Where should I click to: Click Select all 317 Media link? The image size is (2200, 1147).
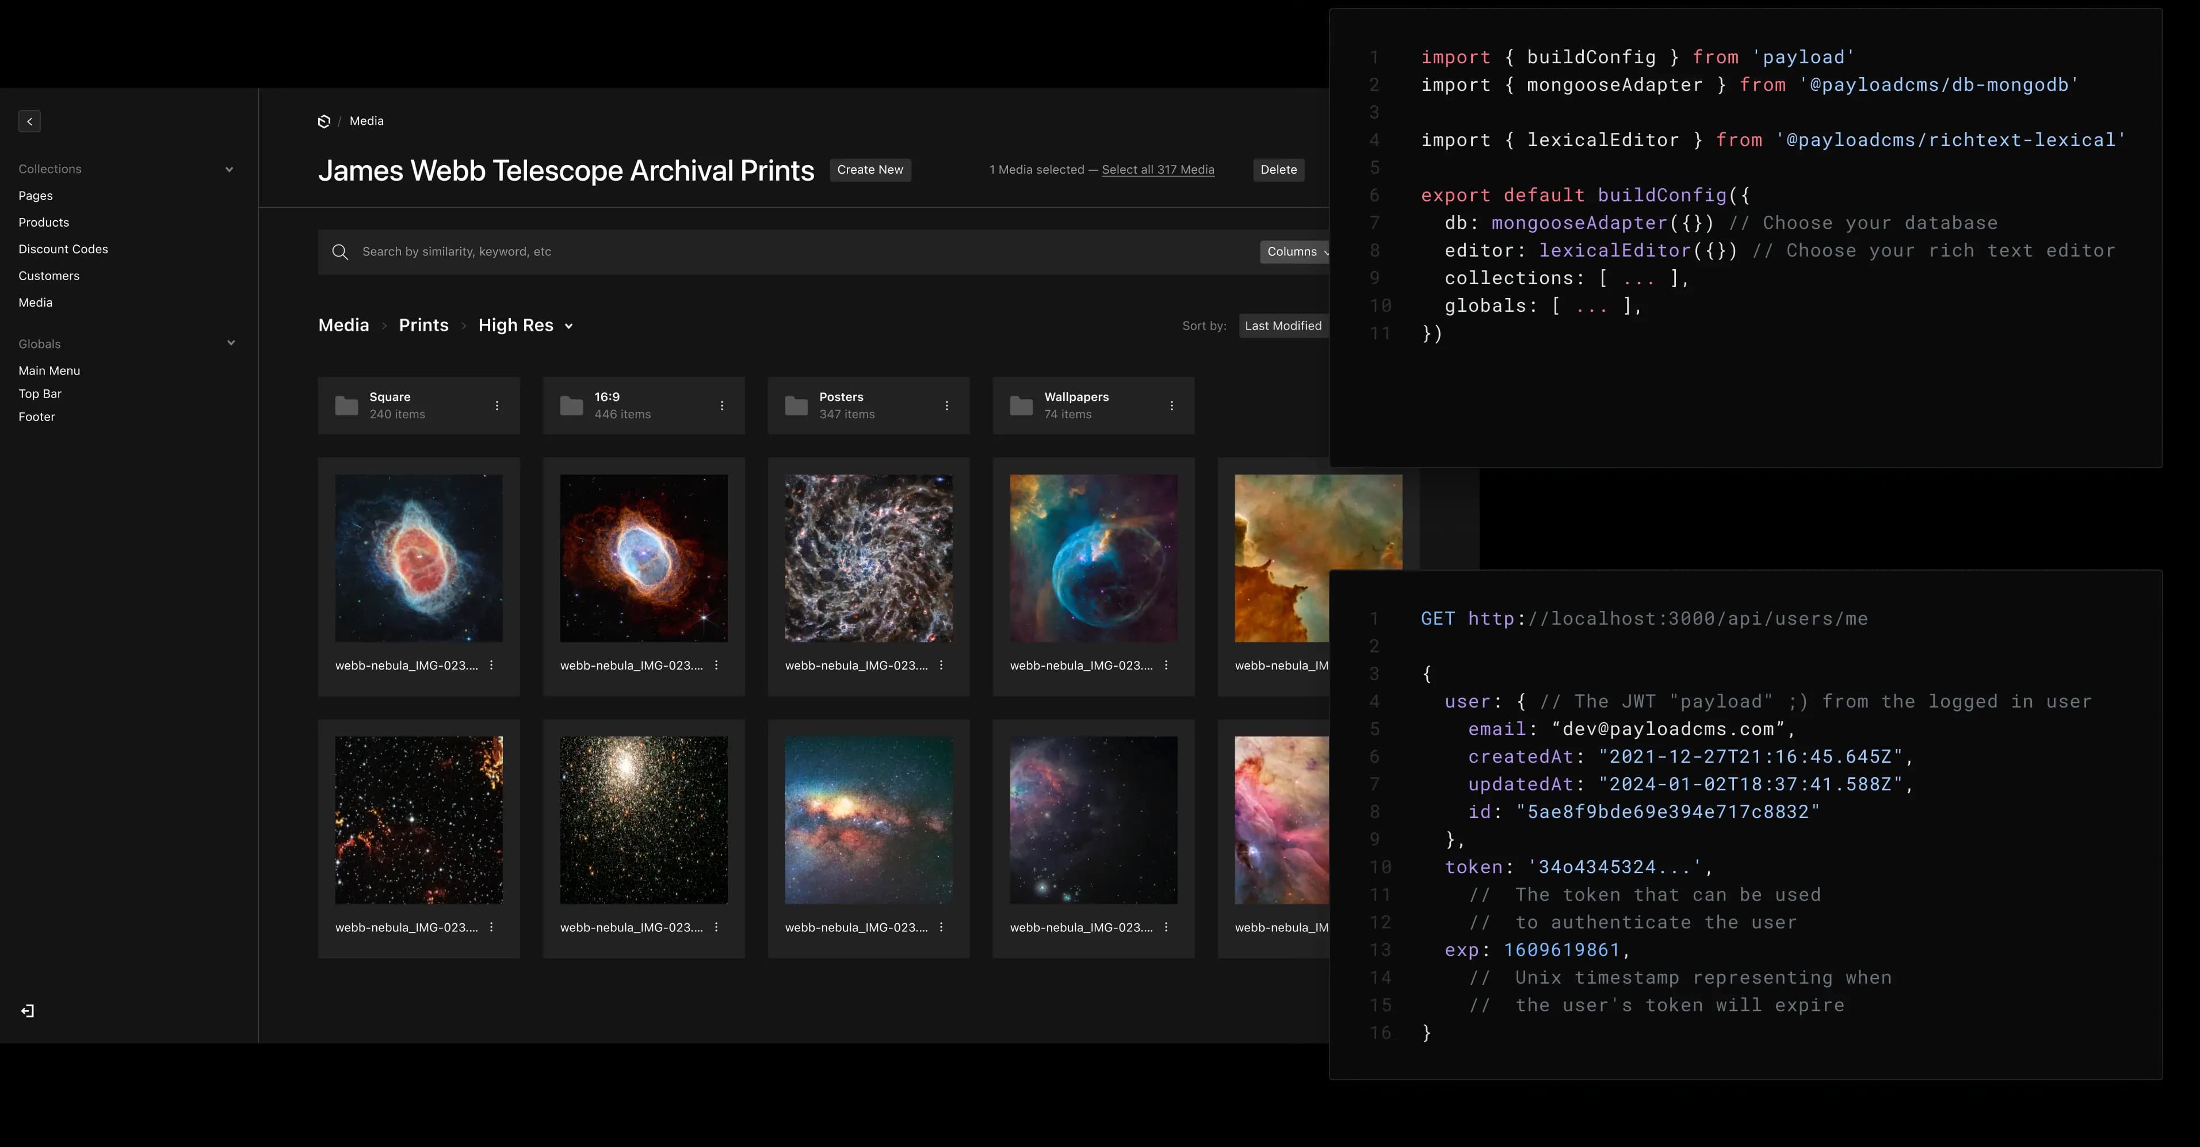point(1158,170)
